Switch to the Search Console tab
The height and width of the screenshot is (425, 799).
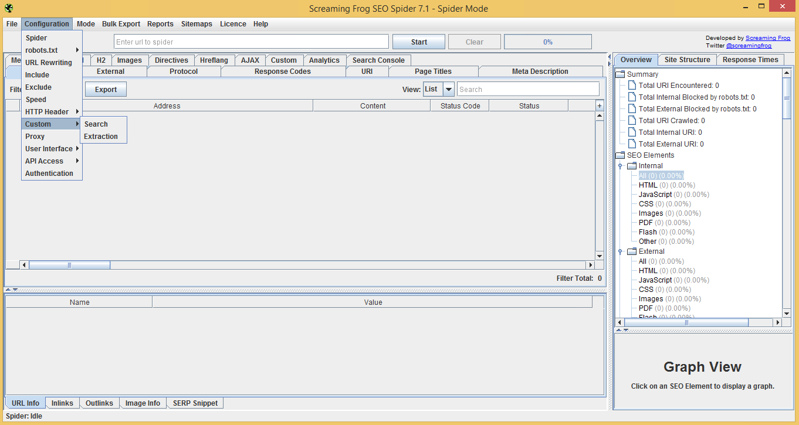pyautogui.click(x=378, y=60)
